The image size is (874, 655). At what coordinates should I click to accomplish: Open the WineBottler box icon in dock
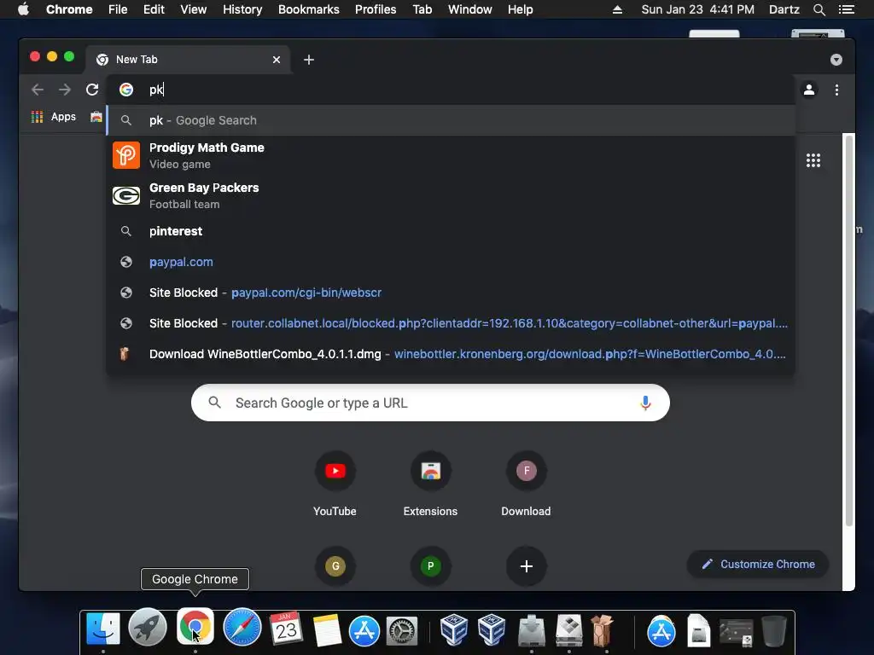pos(602,630)
